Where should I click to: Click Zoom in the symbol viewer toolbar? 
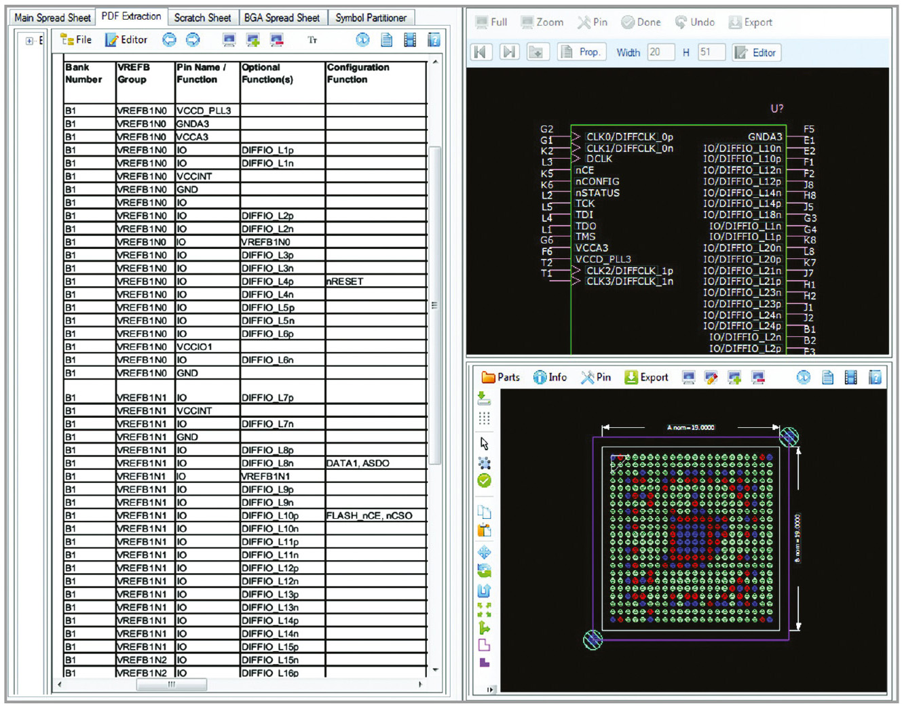542,22
